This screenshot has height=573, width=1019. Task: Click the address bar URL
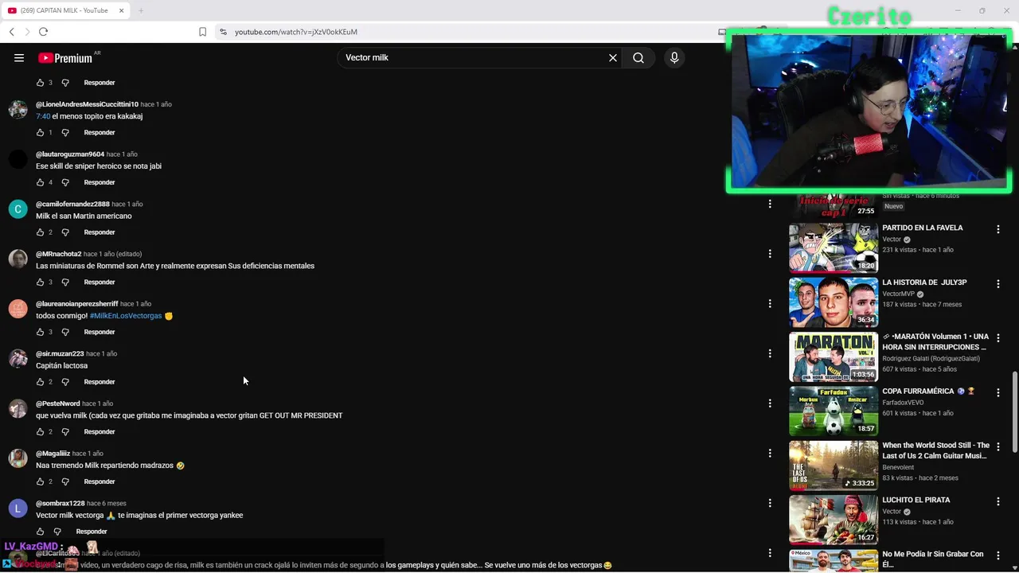(296, 32)
